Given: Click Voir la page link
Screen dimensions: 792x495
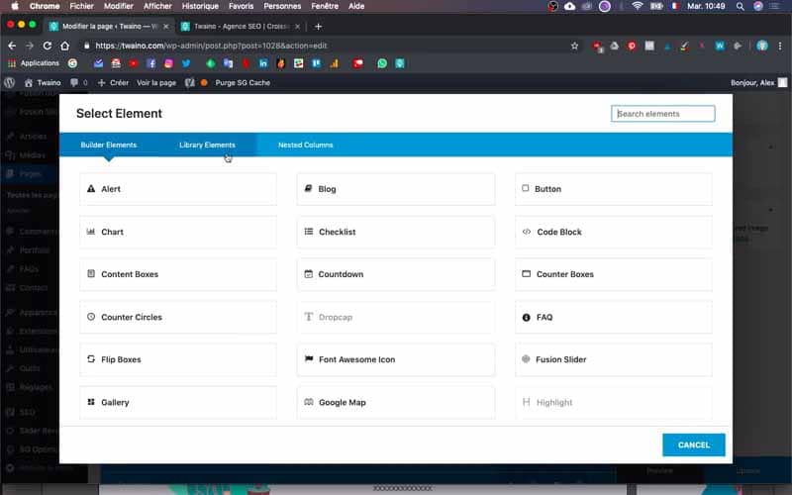Looking at the screenshot, I should 156,82.
